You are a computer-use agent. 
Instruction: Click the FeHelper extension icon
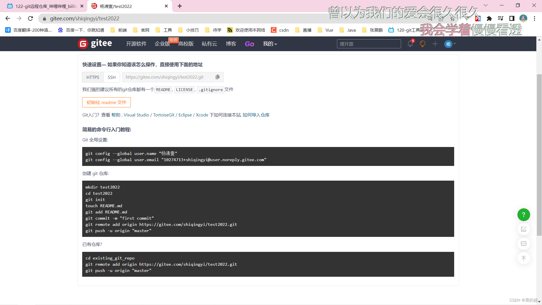tap(478, 18)
